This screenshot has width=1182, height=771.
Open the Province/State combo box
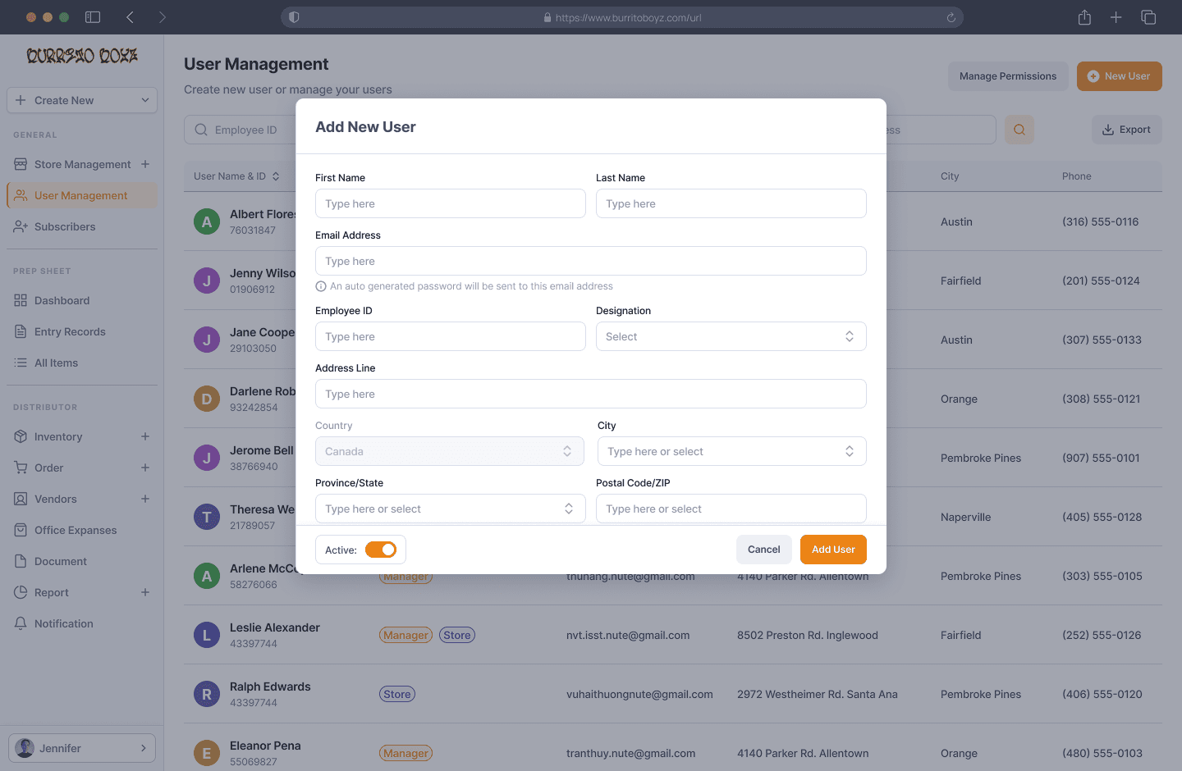click(x=451, y=509)
